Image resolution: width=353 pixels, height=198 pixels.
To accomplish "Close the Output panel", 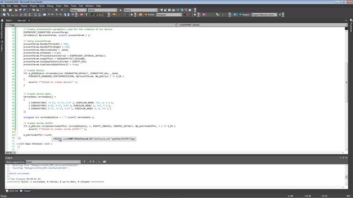I will [x=346, y=158].
